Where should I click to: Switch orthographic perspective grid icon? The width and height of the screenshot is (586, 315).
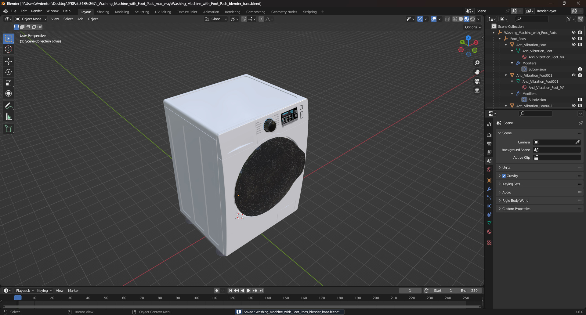pos(477,91)
